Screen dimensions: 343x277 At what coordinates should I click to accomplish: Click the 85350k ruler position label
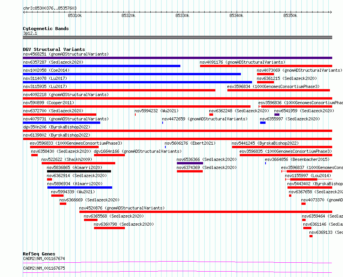pyautogui.click(x=290, y=15)
